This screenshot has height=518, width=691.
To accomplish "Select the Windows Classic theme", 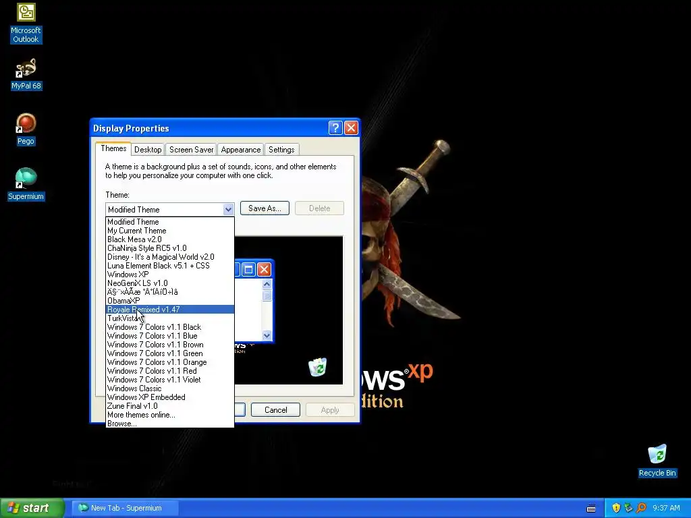I will coord(169,388).
